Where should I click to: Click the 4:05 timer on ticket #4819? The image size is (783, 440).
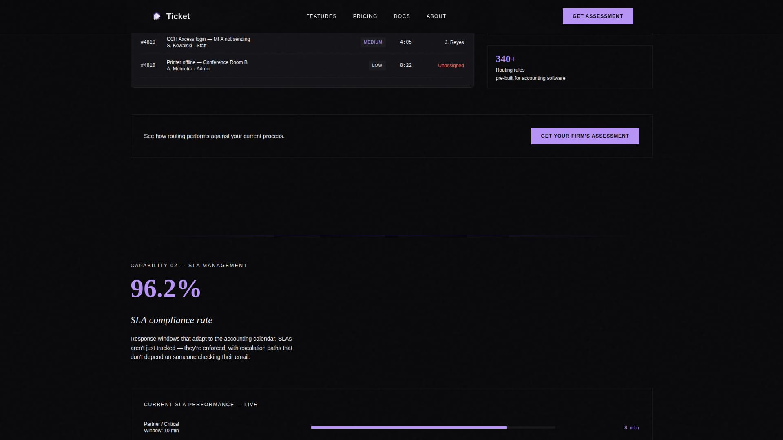405,42
